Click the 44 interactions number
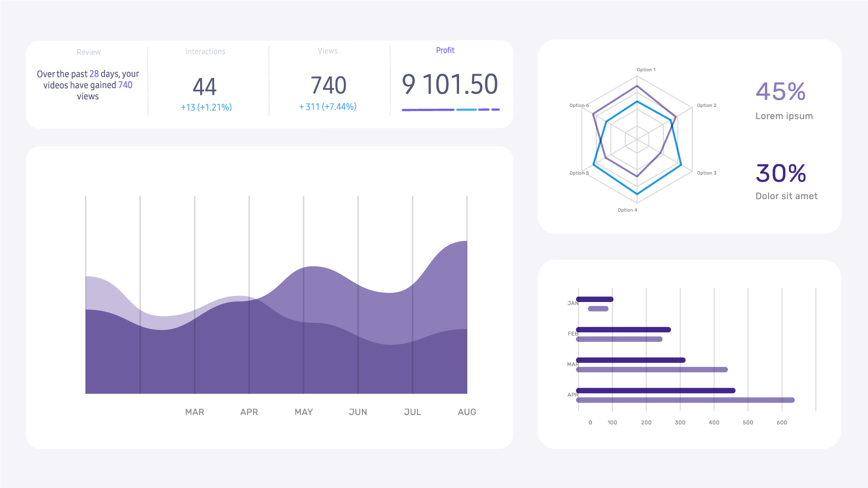868x488 pixels. point(205,87)
